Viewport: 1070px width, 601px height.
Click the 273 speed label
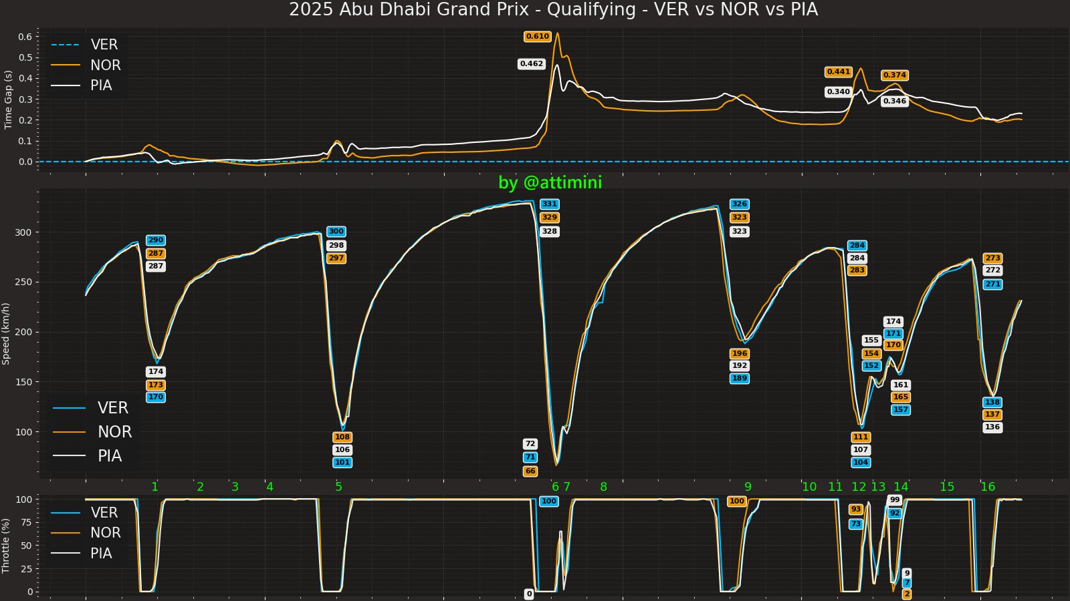tap(993, 258)
